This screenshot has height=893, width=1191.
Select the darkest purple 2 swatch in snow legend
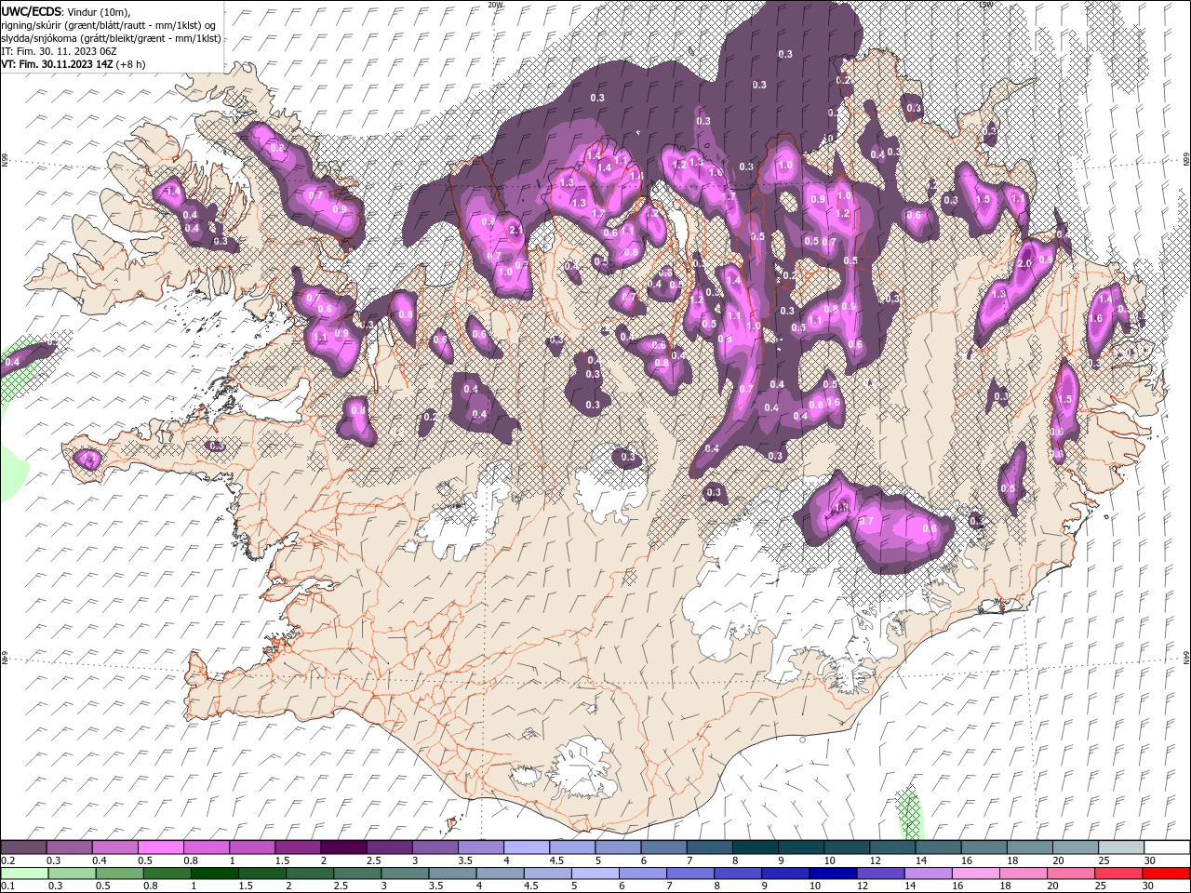[342, 846]
